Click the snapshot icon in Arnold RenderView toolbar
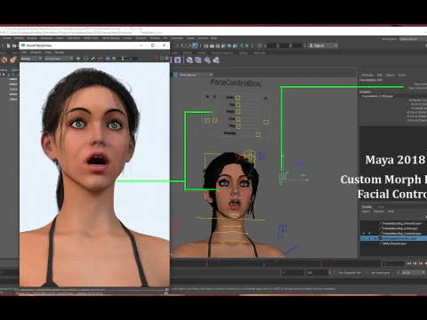The image size is (427, 320). (162, 58)
